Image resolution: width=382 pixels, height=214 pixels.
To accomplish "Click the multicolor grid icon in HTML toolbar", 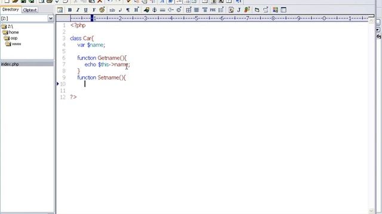I will tap(275, 10).
